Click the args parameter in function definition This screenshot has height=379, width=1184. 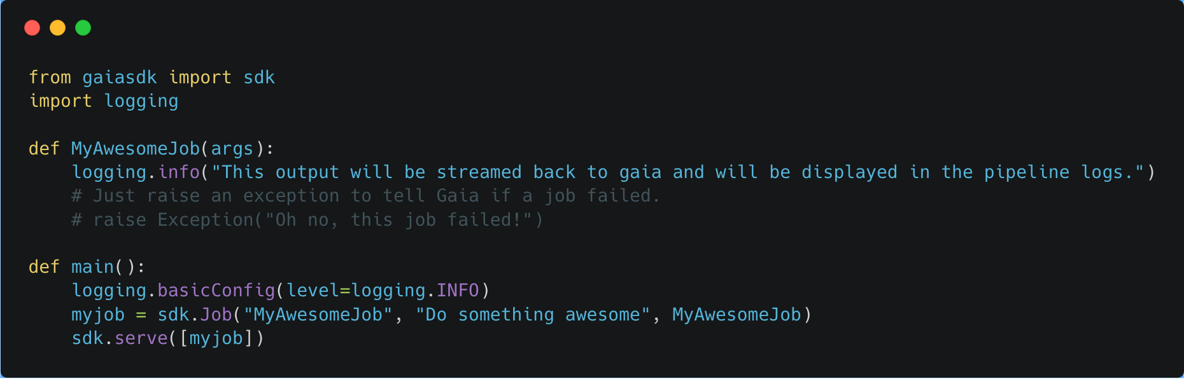(x=232, y=149)
